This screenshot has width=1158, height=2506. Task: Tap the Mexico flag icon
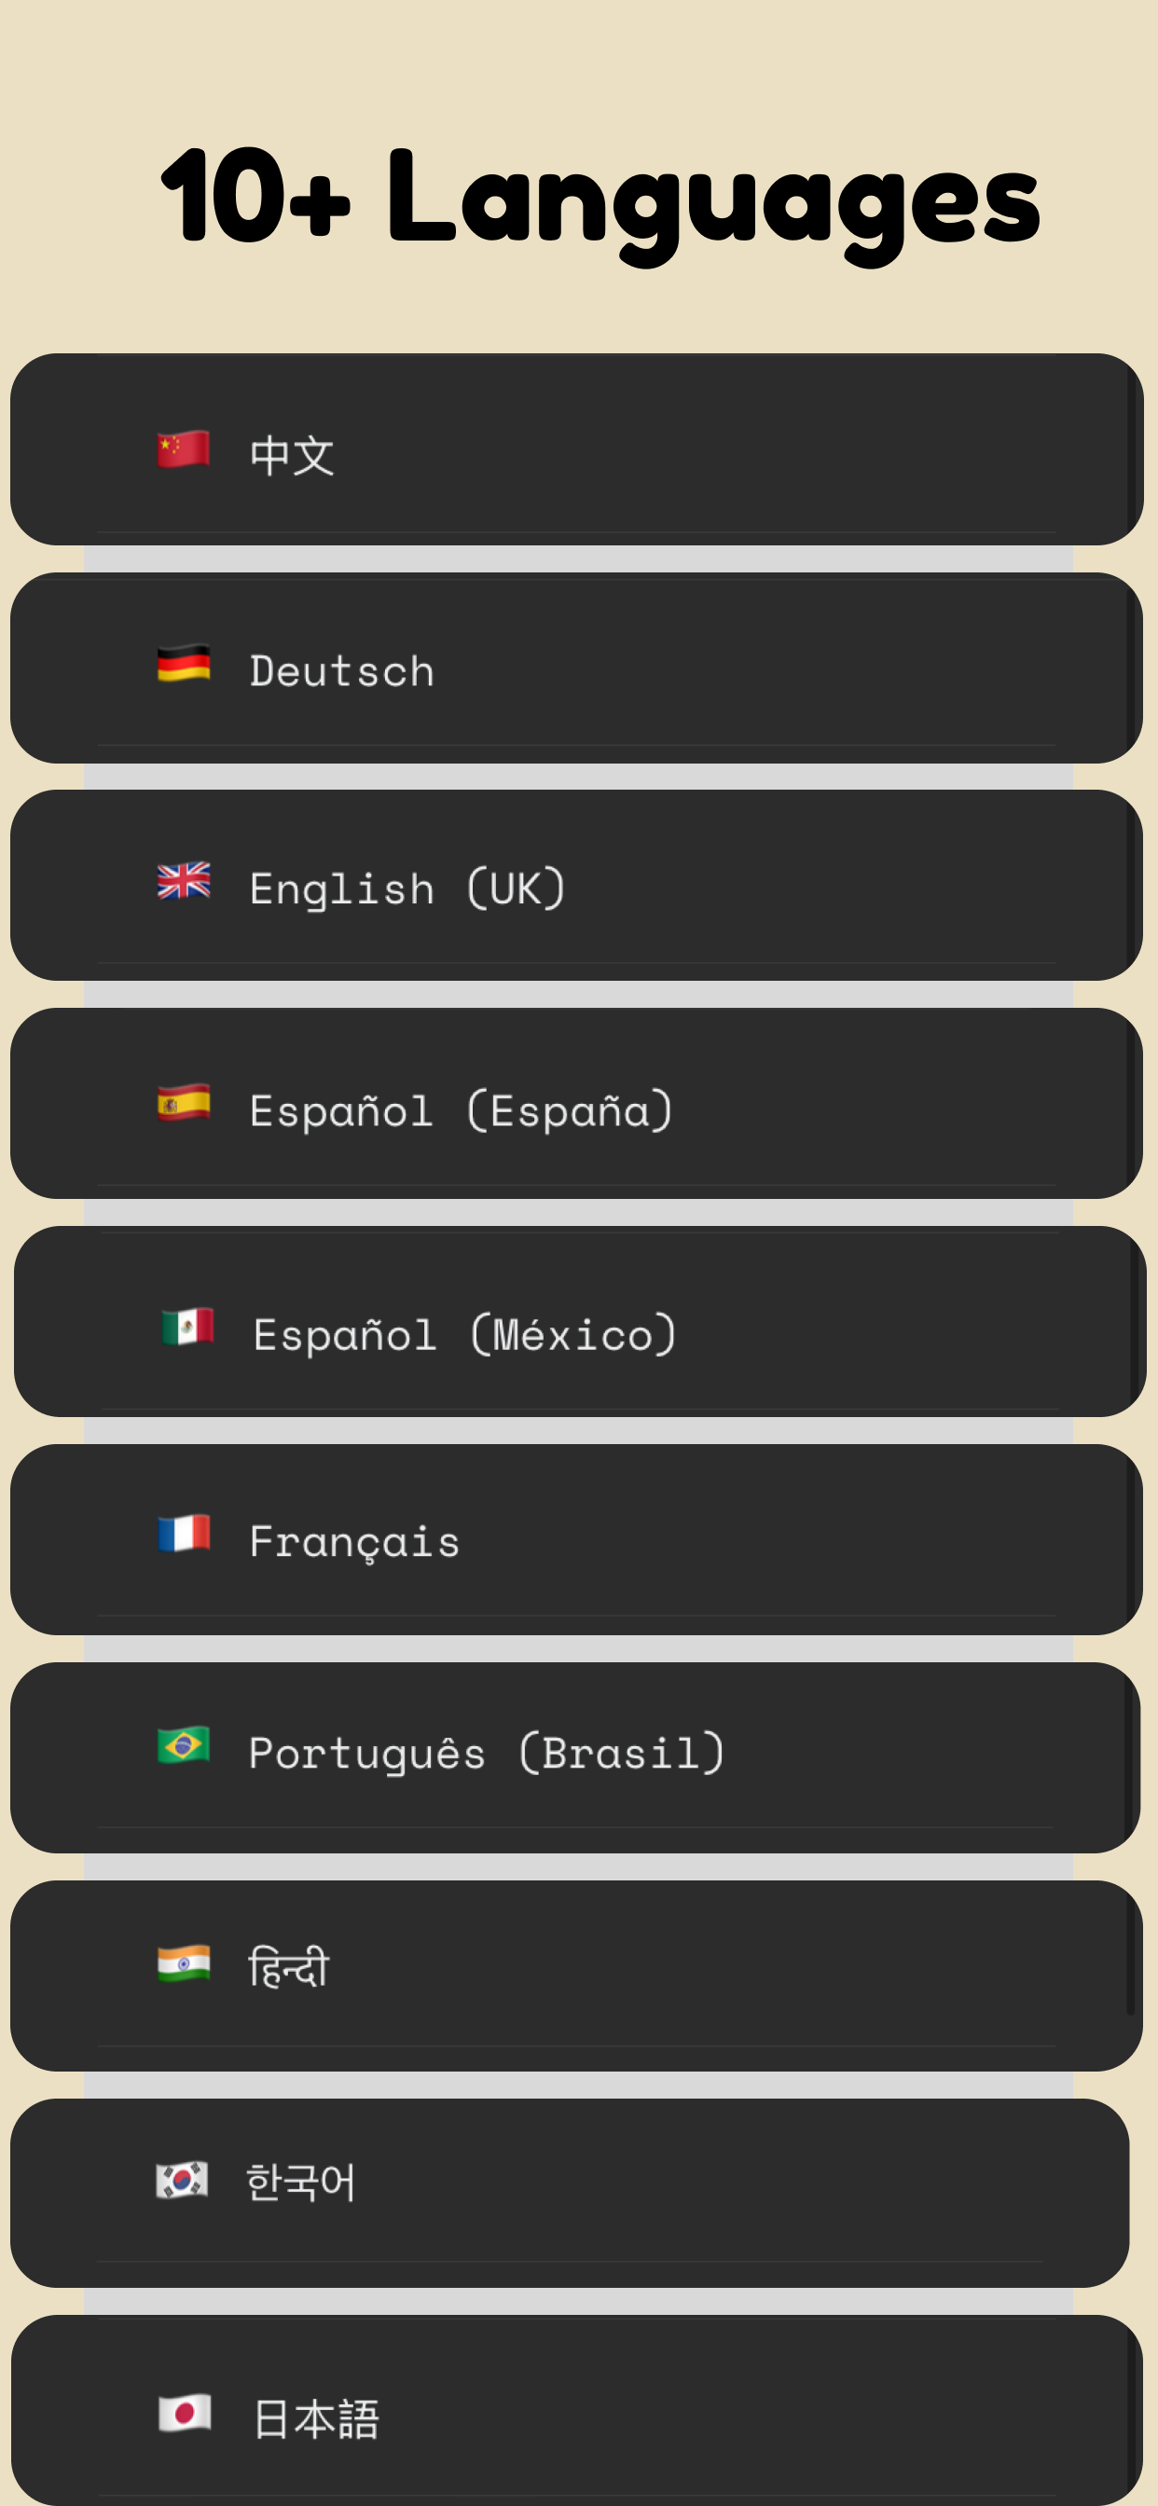point(187,1327)
